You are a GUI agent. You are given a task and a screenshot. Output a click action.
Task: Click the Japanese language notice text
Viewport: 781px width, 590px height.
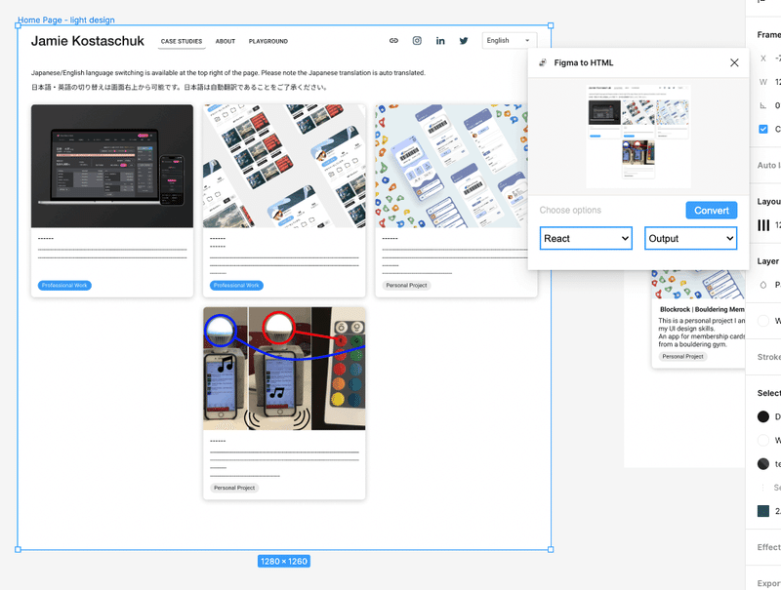tap(180, 87)
